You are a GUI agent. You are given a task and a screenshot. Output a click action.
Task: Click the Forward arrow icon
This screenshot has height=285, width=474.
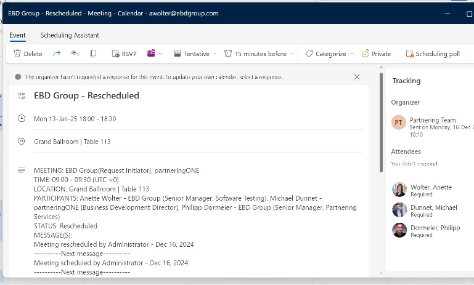click(x=57, y=54)
